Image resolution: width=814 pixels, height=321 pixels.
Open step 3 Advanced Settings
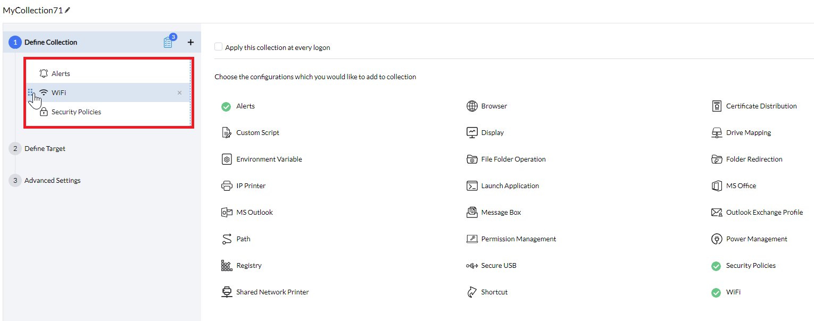52,181
